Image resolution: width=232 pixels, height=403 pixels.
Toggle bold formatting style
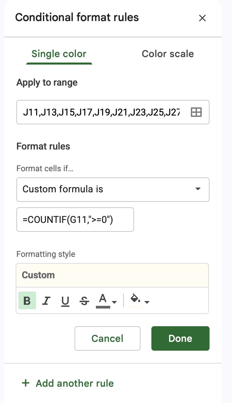tap(27, 300)
